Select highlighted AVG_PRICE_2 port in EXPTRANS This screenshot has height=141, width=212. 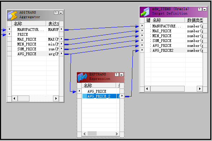pyautogui.click(x=99, y=96)
